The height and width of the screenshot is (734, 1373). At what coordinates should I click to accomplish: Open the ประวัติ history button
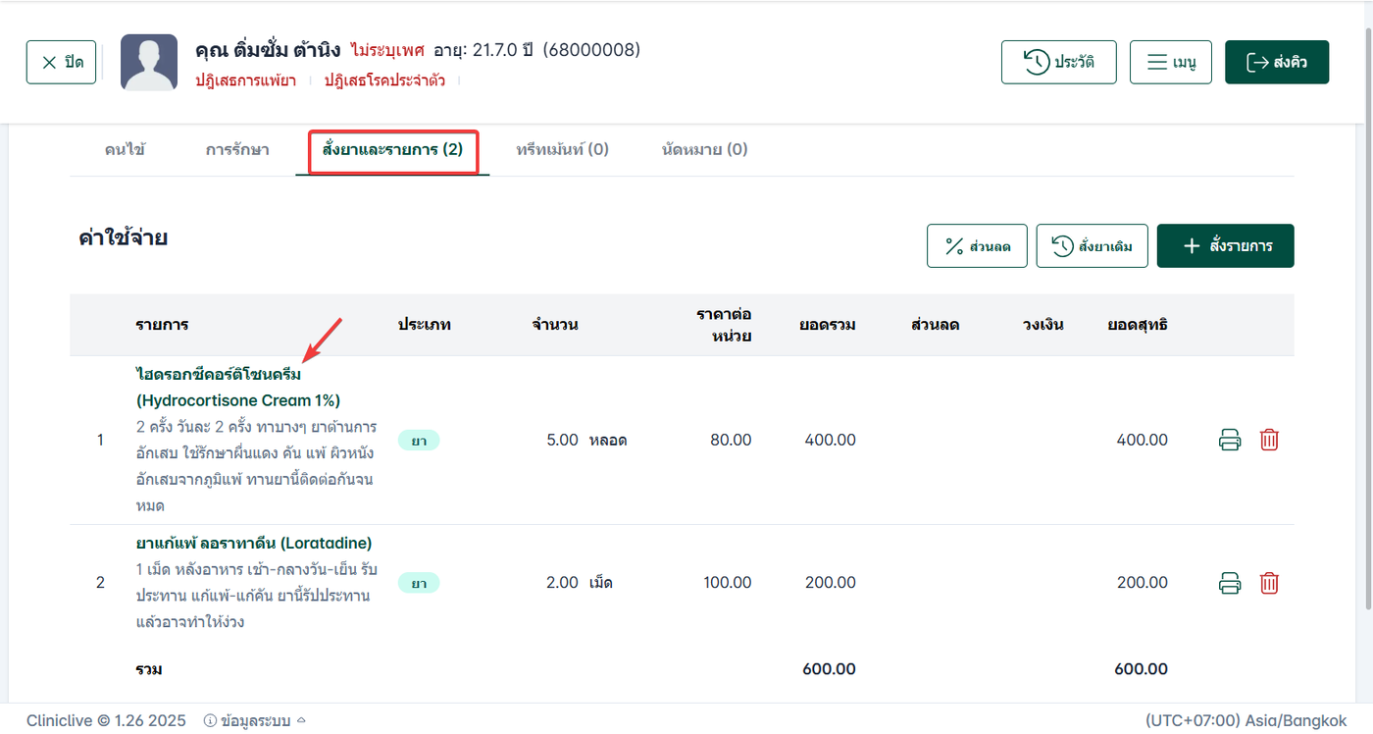pos(1058,63)
